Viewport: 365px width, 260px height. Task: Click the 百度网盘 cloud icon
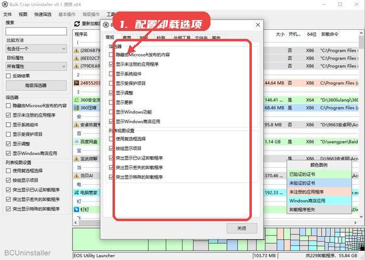tap(77, 142)
